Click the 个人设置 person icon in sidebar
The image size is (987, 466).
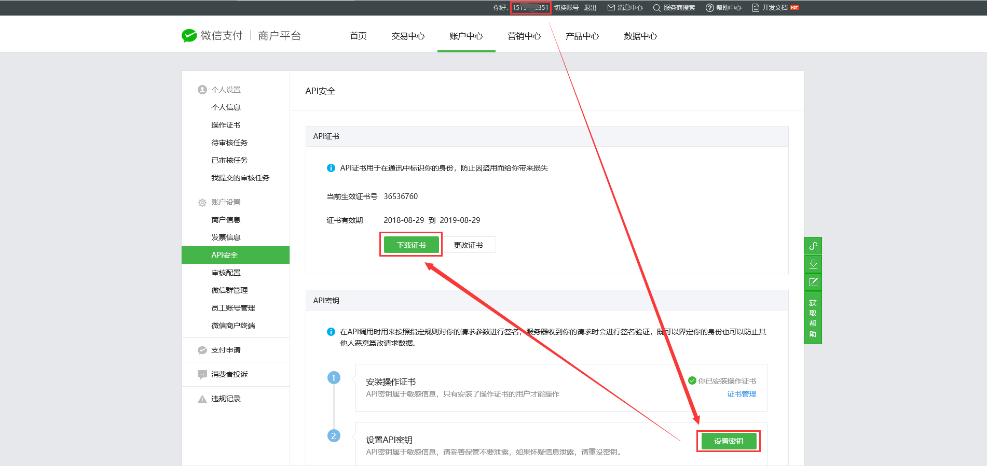point(202,90)
